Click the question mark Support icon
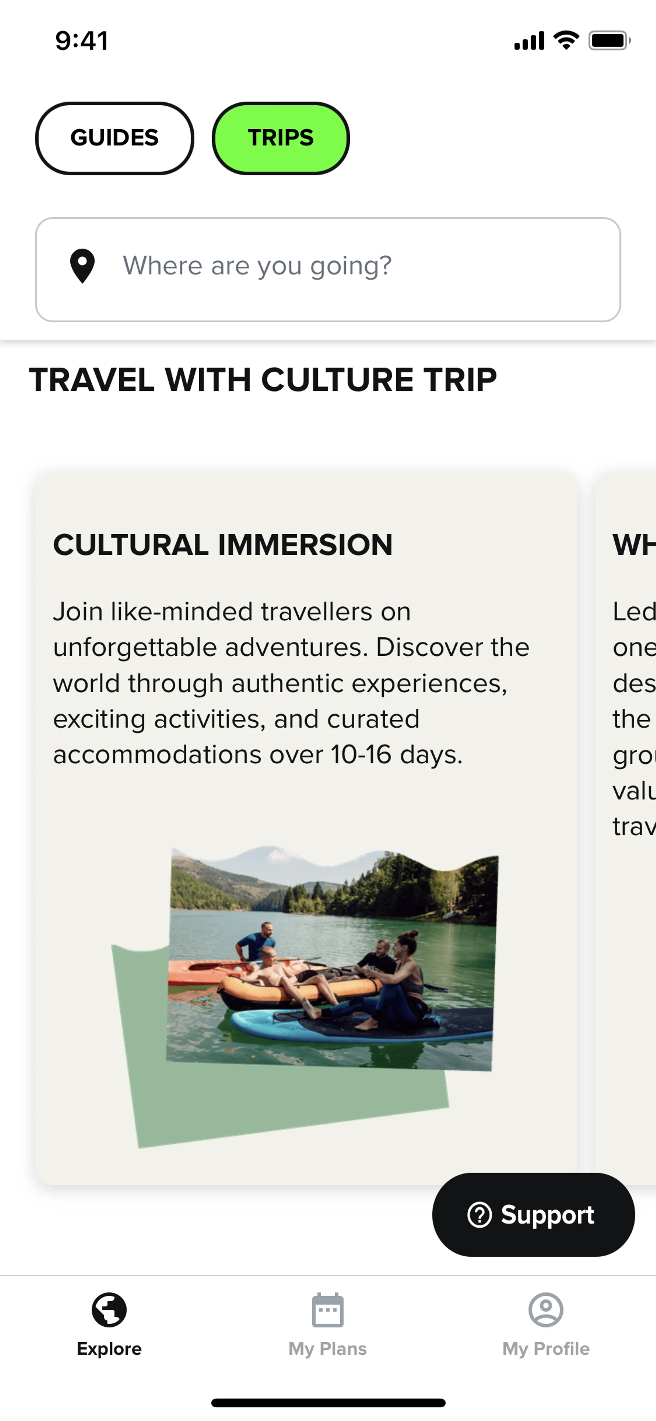Viewport: 656px width, 1421px height. [x=479, y=1215]
